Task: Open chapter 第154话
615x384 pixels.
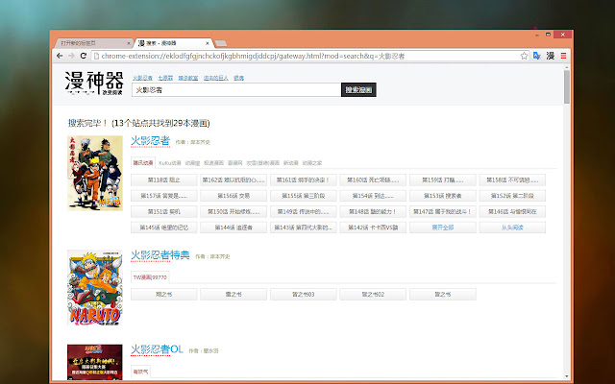Action: [373, 196]
